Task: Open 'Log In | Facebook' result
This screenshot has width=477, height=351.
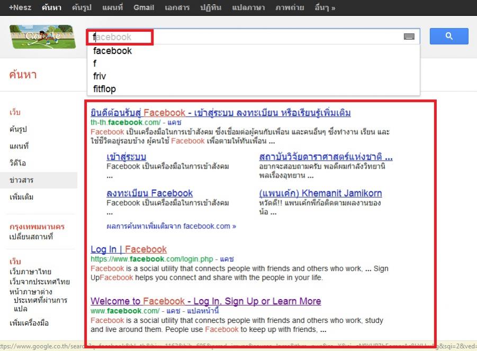Action: pos(129,250)
